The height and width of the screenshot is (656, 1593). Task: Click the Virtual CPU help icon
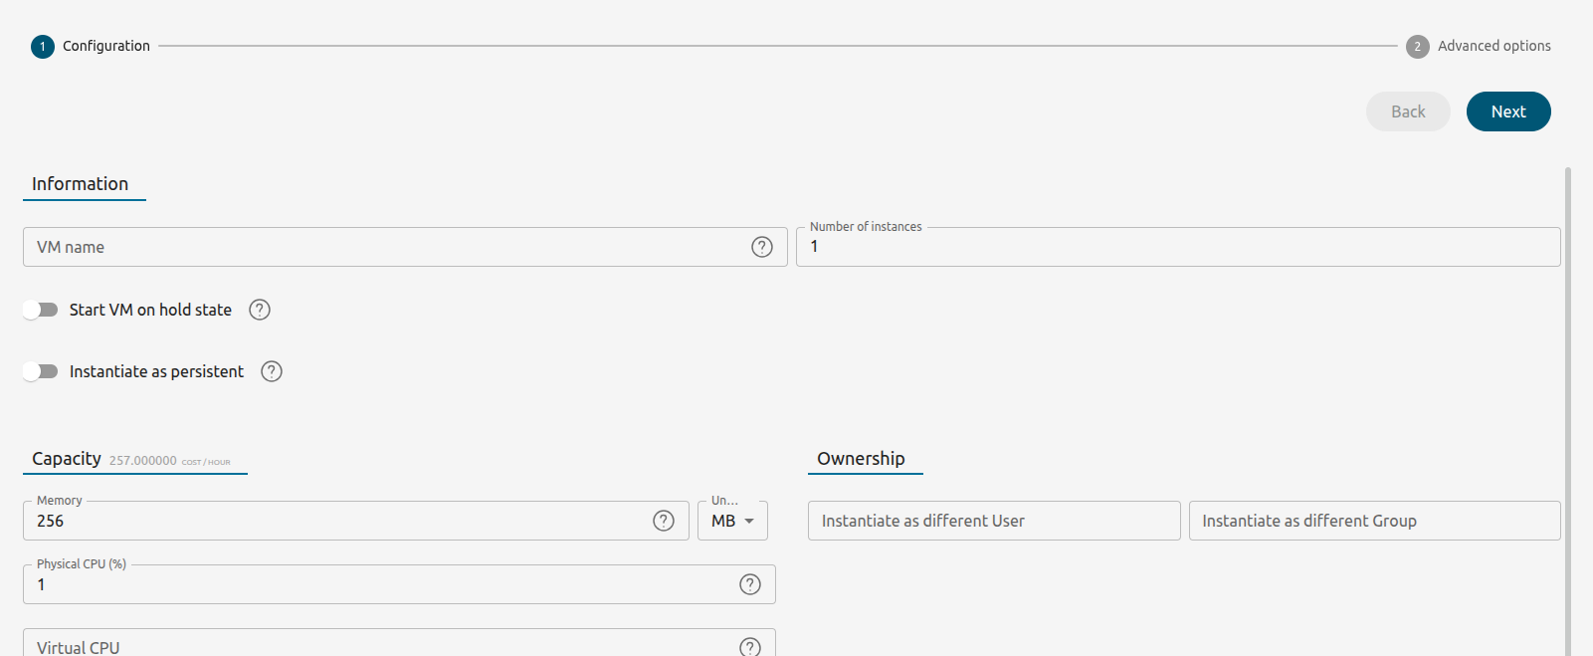click(750, 647)
